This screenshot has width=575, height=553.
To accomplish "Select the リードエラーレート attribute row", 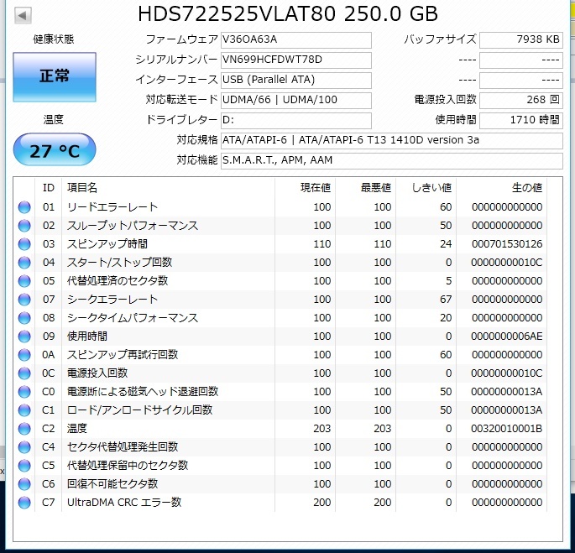I will click(281, 207).
